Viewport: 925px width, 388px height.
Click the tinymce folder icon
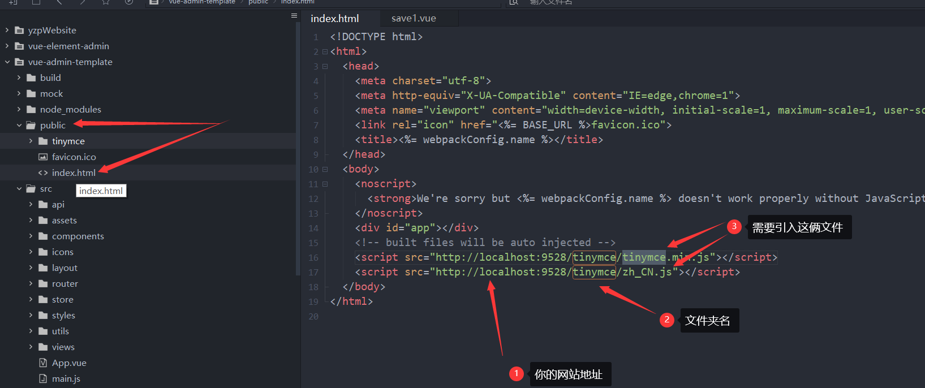tap(43, 141)
